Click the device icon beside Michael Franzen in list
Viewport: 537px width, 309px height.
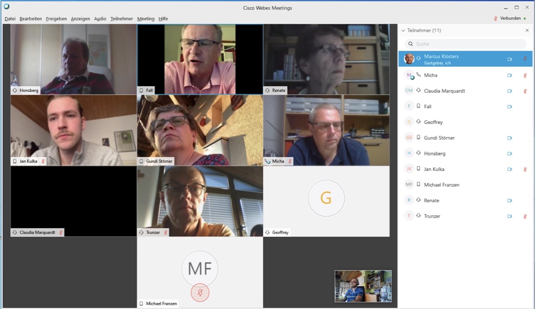[418, 185]
